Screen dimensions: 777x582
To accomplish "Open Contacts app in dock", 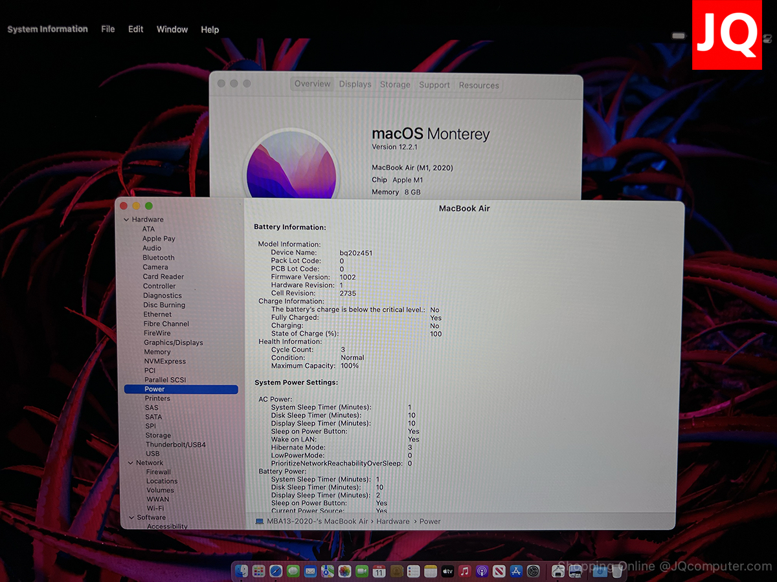I will 397,571.
